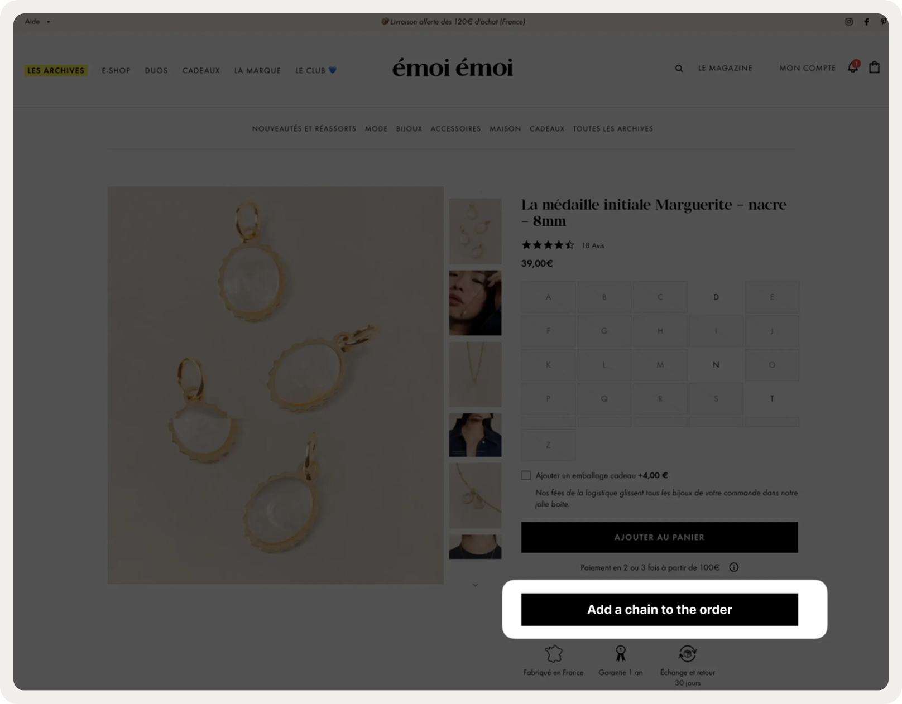This screenshot has width=902, height=704.
Task: Tick the gift wrapping checkbox
Action: click(x=526, y=475)
